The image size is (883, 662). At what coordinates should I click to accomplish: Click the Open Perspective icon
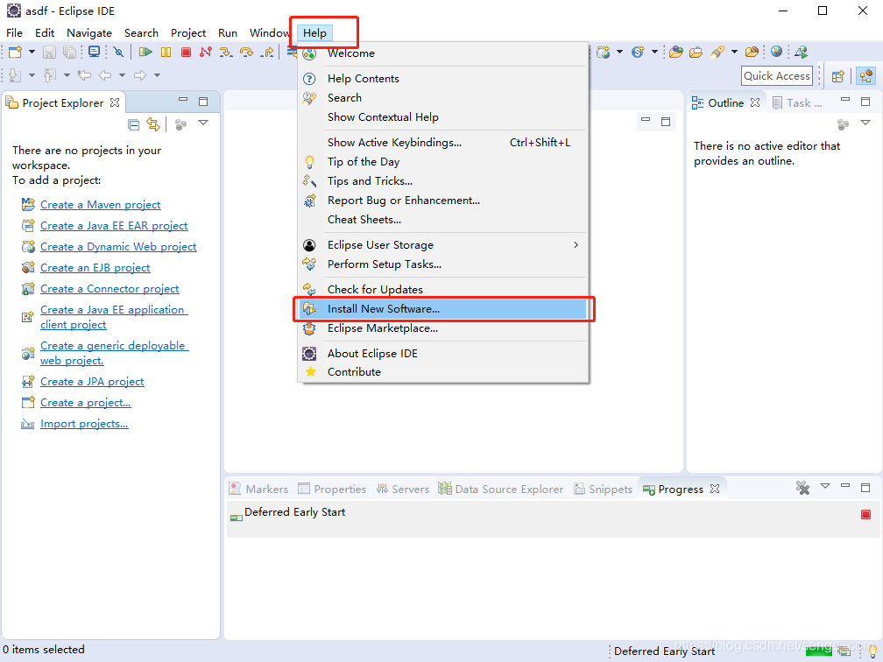point(838,76)
